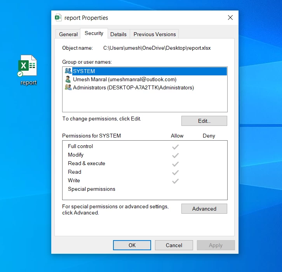Click the Read & execute permission row
The height and width of the screenshot is (272, 282).
[x=145, y=163]
